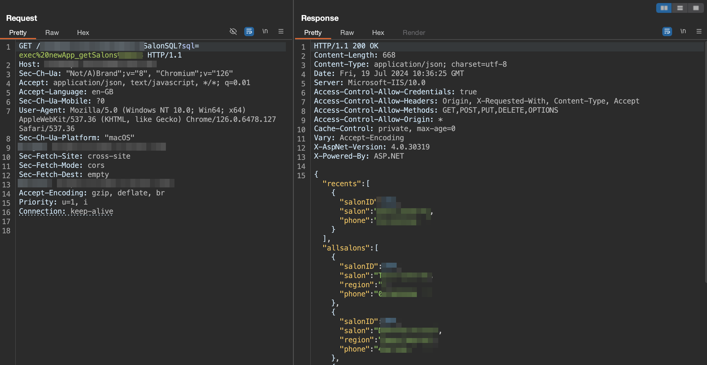
Task: Select single combined panel layout icon
Action: tap(696, 8)
